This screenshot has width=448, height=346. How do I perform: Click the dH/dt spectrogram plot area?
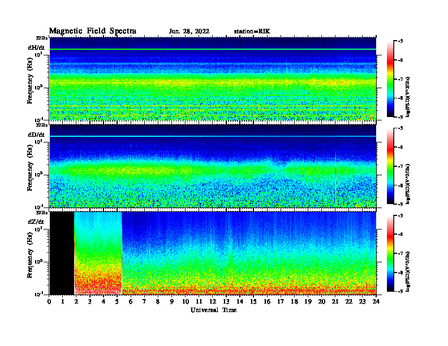213,79
